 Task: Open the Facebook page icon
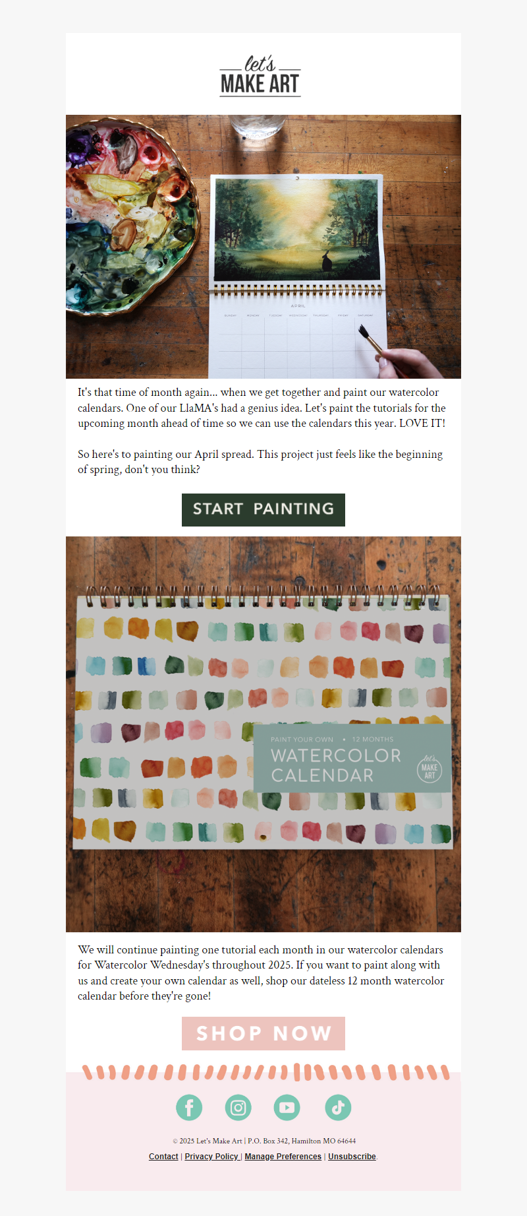coord(189,1107)
